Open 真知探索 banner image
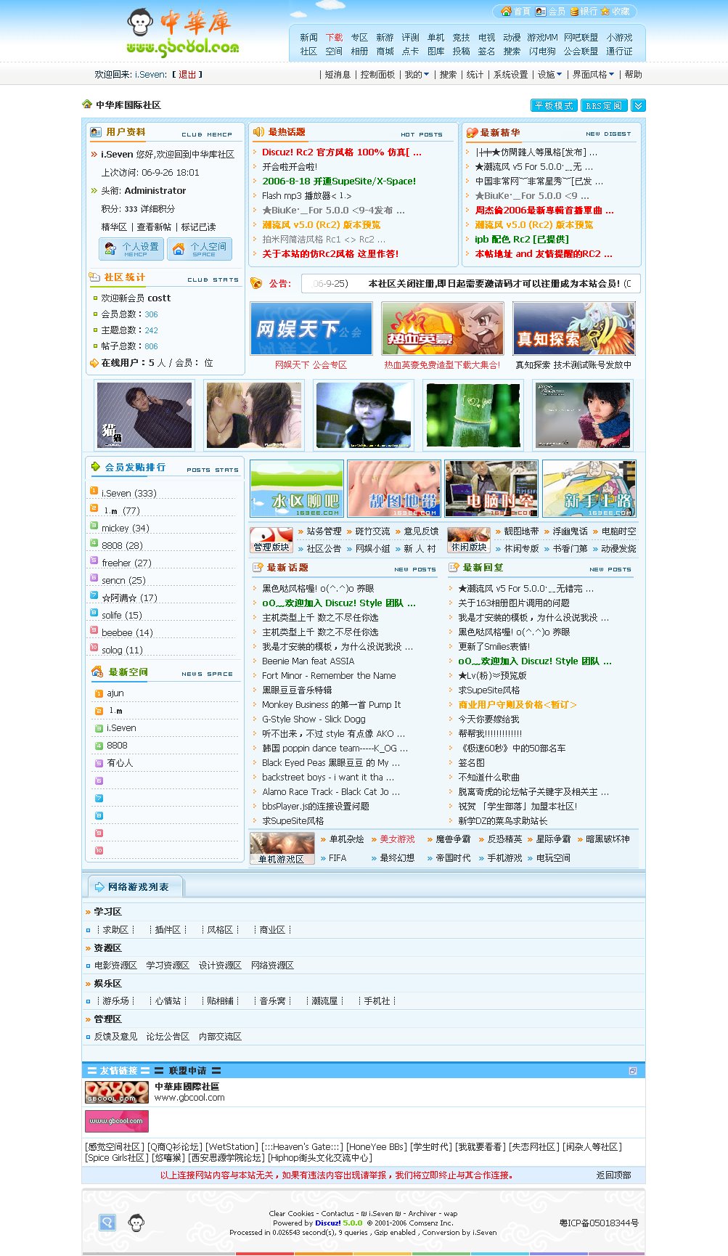The image size is (728, 1256). point(573,328)
